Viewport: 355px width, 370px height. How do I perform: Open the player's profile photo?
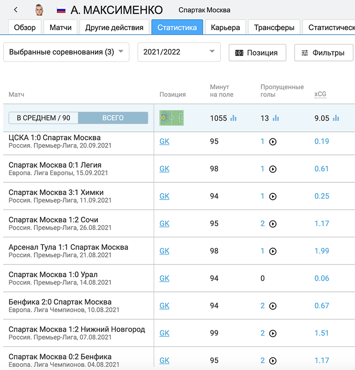39,10
